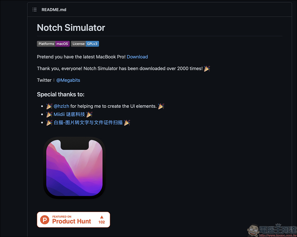Open the 白描 图片转文字 link
The height and width of the screenshot is (237, 297).
click(x=88, y=123)
